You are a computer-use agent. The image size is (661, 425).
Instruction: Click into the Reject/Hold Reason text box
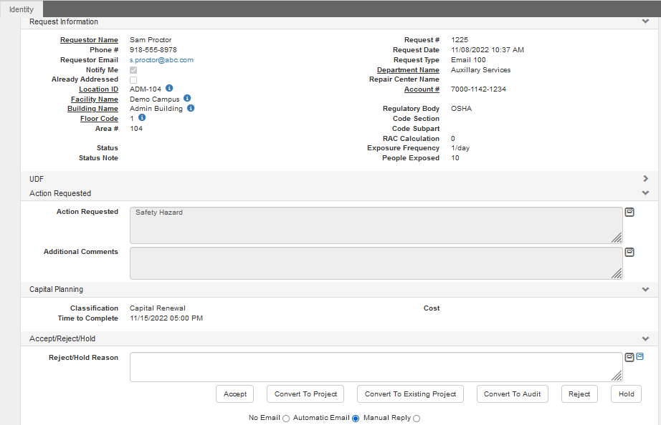(376, 367)
